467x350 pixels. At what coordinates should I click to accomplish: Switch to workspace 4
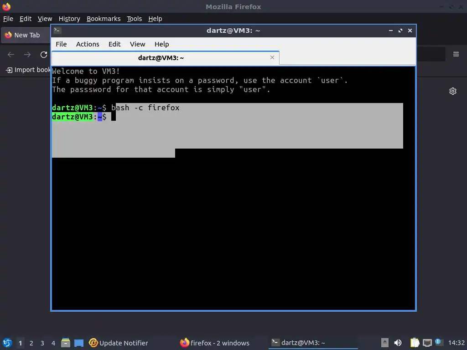(x=53, y=343)
